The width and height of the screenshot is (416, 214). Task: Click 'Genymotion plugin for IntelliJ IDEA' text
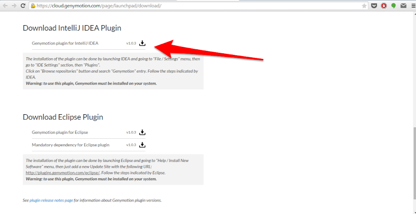pyautogui.click(x=65, y=43)
